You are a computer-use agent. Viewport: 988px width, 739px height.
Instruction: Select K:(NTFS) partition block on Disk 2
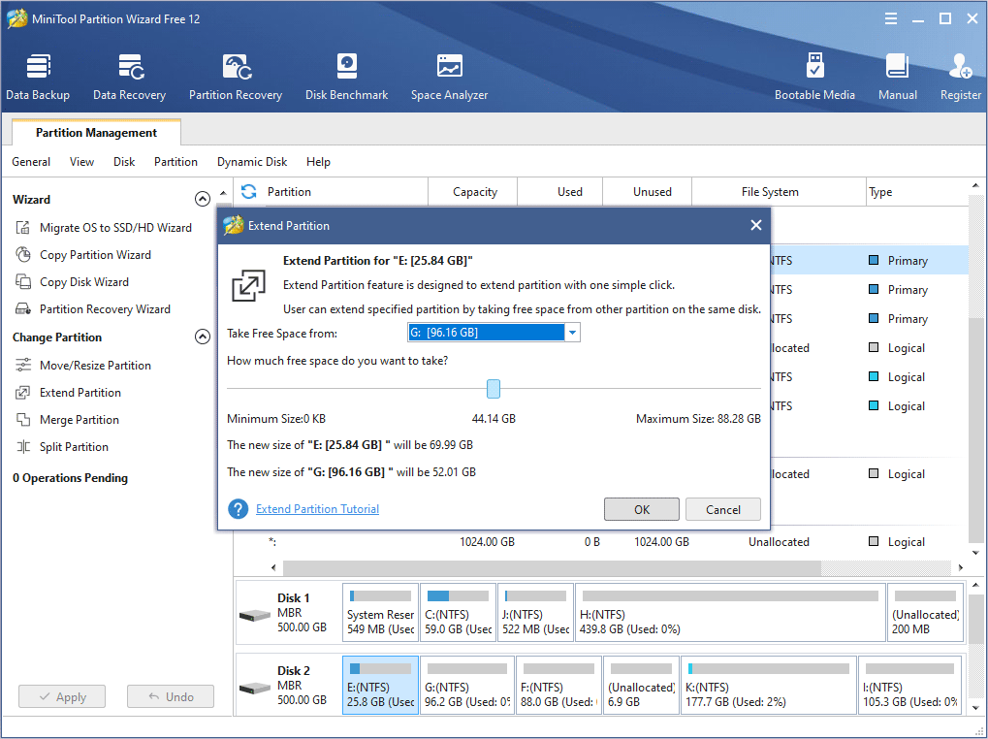(769, 685)
